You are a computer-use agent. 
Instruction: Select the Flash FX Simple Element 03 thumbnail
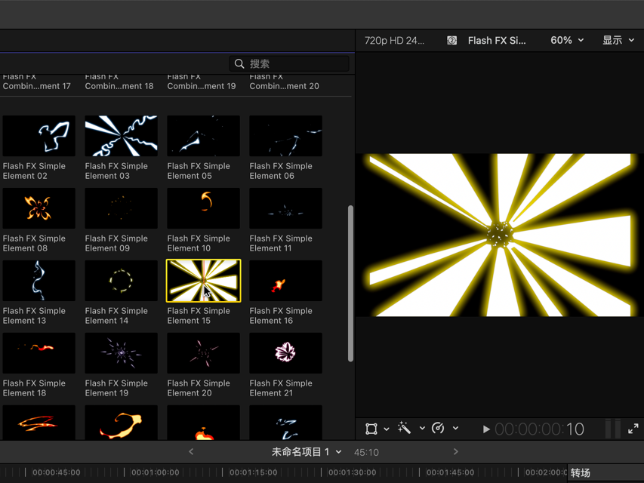tap(121, 136)
